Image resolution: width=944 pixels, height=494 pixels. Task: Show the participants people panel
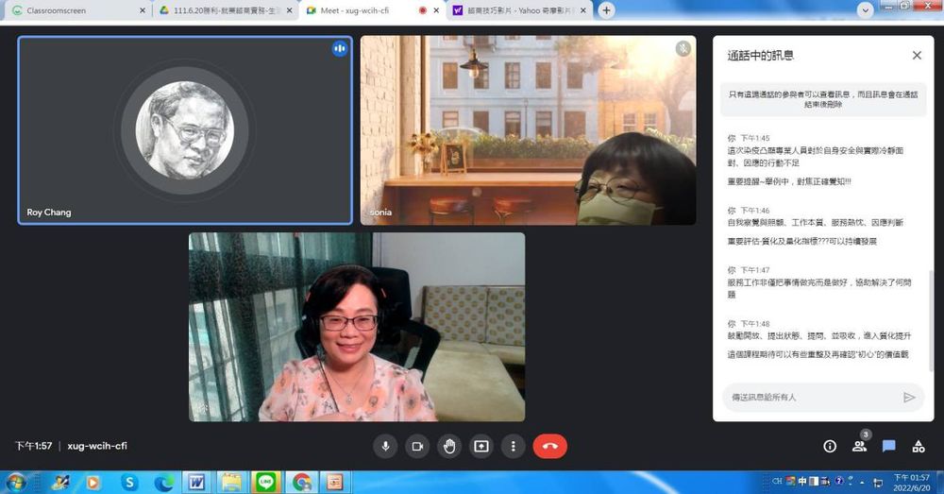tap(859, 446)
